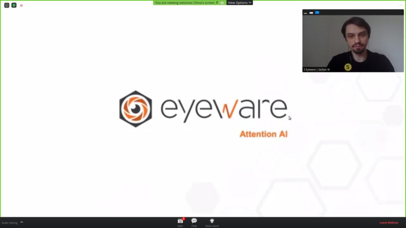Image resolution: width=406 pixels, height=228 pixels.
Task: Click the cloud icon in the sharing banner
Action: click(222, 3)
